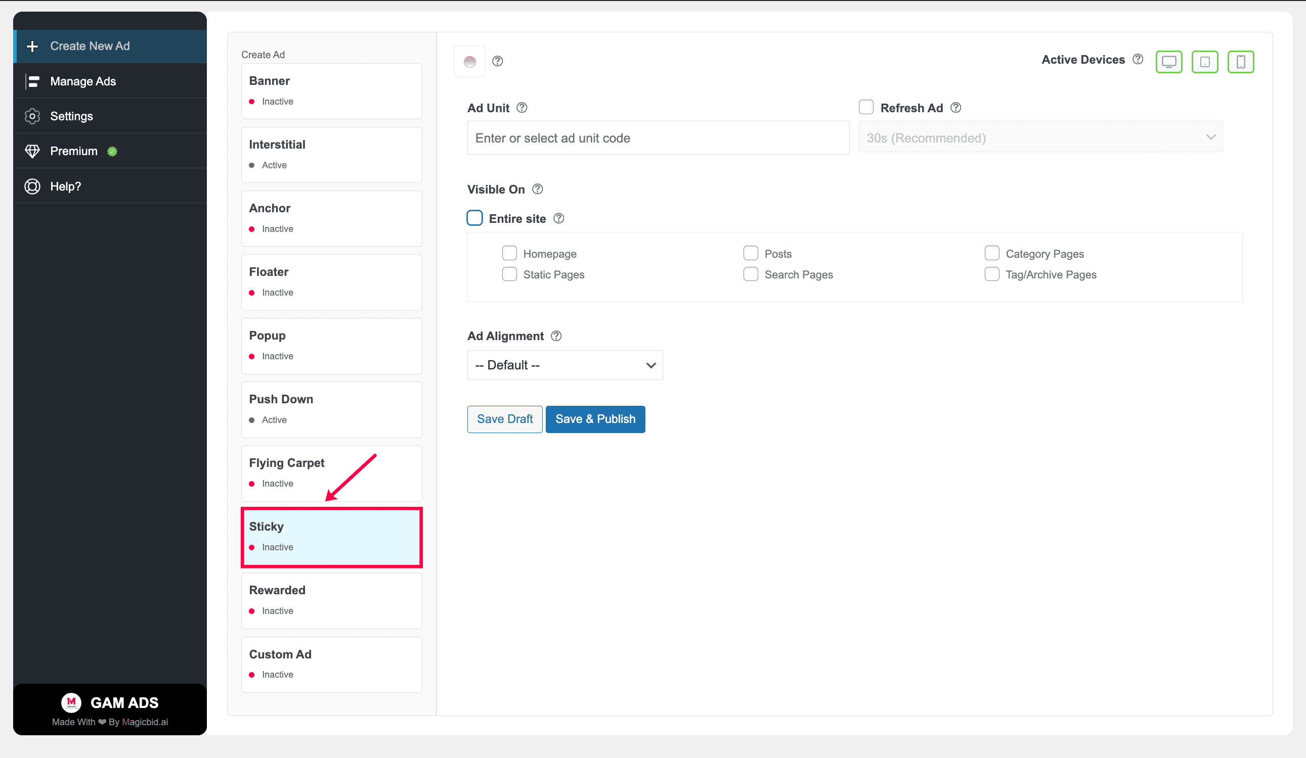This screenshot has width=1306, height=758.
Task: Click the help icon next to Ad Unit
Action: click(522, 108)
